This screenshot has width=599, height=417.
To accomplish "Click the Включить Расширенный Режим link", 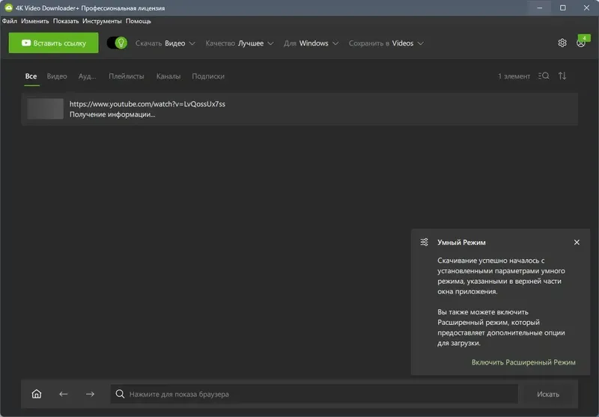I will pos(523,362).
